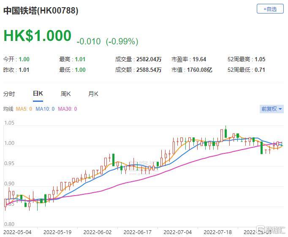Select the 日K daily chart tab
Screen dimensions: 288x237
pos(38,93)
